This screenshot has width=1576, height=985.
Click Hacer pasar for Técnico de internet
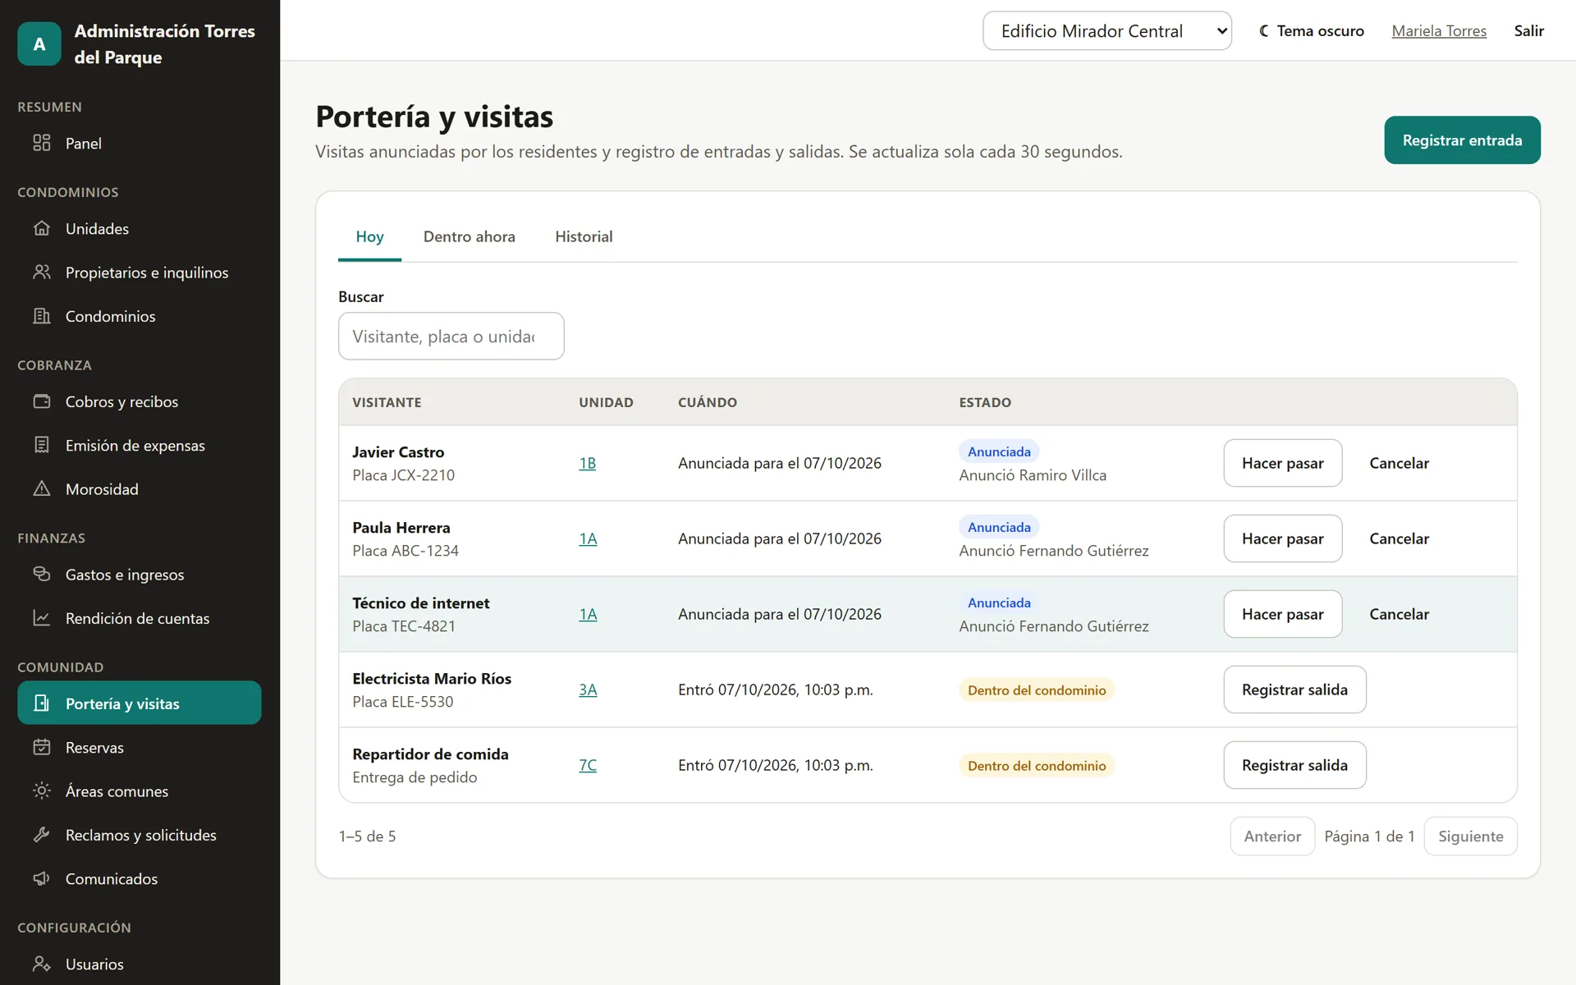1282,614
